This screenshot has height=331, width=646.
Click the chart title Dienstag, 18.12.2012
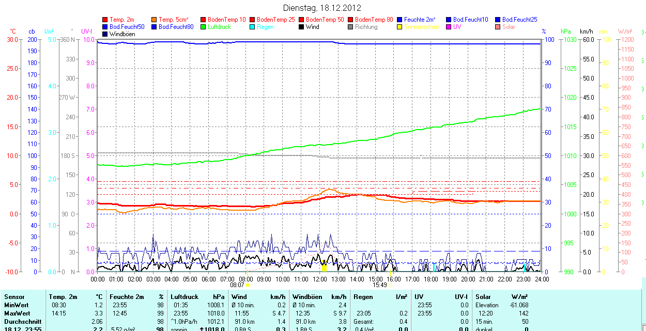click(322, 8)
